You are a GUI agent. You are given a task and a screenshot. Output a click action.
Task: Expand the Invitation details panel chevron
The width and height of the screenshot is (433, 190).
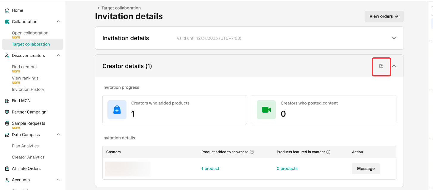click(x=394, y=38)
